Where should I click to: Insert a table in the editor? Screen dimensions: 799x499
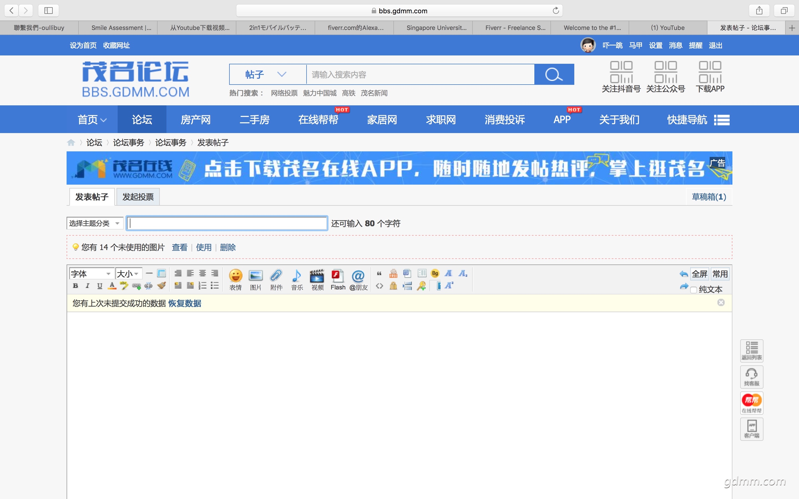(161, 273)
